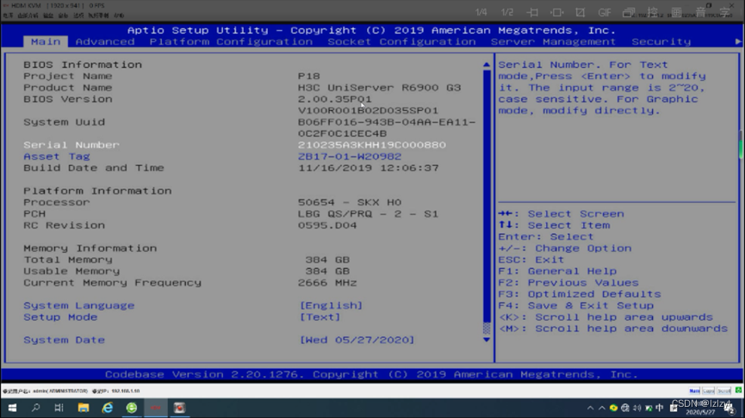
Task: Click the volume speaker tray icon
Action: coord(636,408)
